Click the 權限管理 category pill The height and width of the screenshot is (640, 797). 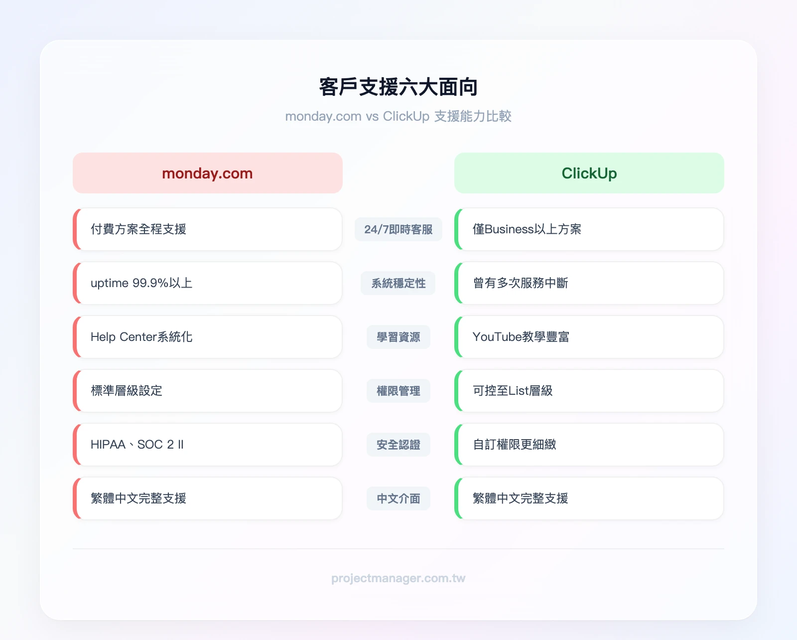pyautogui.click(x=398, y=391)
